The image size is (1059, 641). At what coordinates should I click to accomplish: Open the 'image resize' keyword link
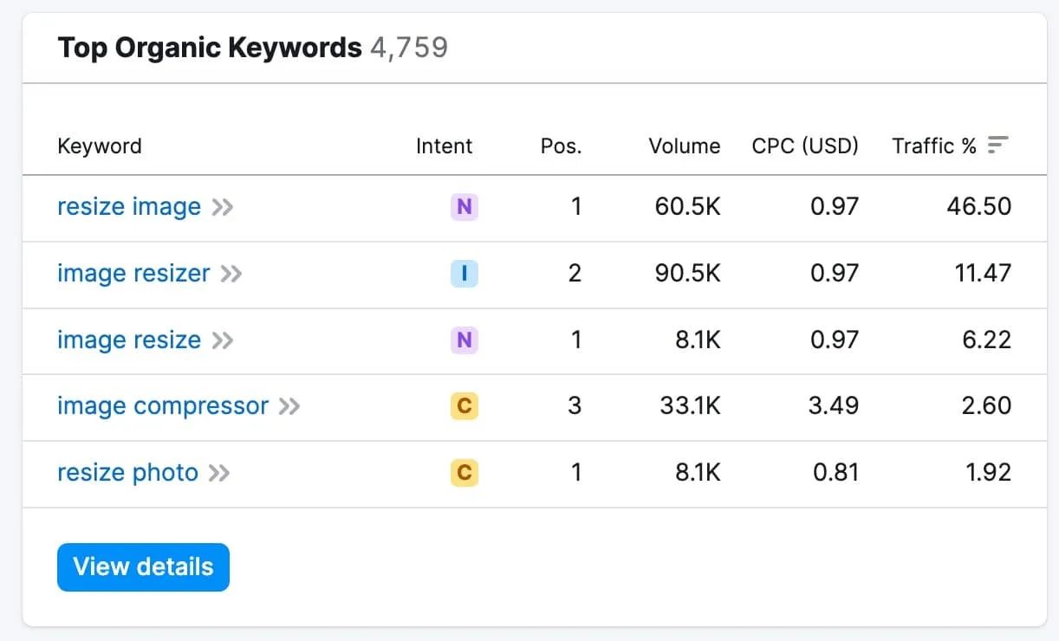click(129, 340)
